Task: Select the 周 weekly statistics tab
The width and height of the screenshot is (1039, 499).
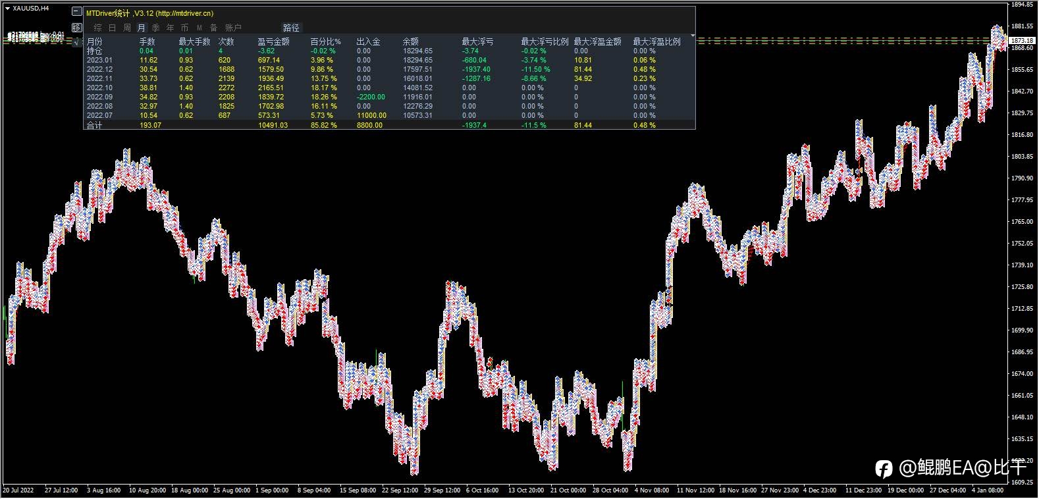Action: [x=126, y=28]
